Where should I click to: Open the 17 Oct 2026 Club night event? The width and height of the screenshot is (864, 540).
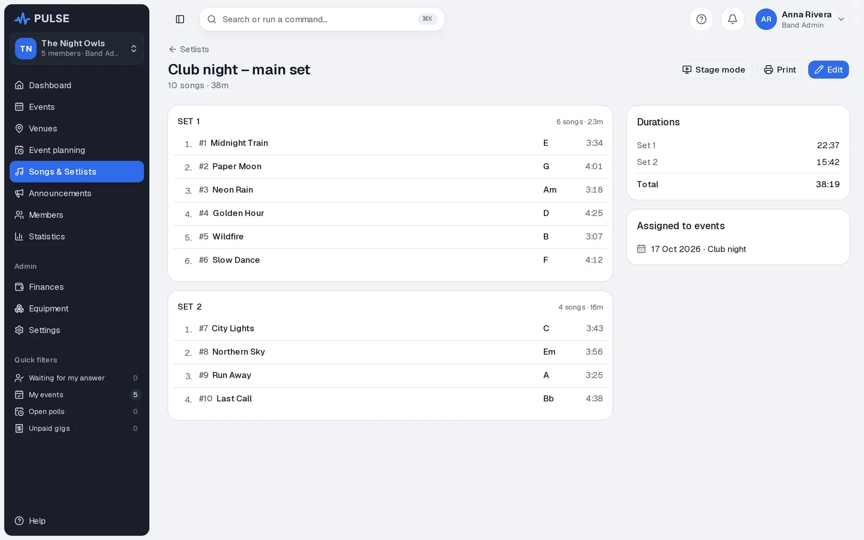click(x=698, y=249)
